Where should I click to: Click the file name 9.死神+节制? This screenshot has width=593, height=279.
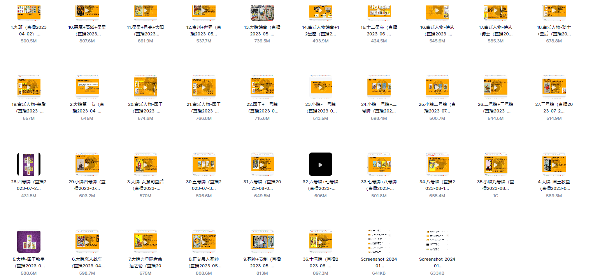(x=262, y=262)
